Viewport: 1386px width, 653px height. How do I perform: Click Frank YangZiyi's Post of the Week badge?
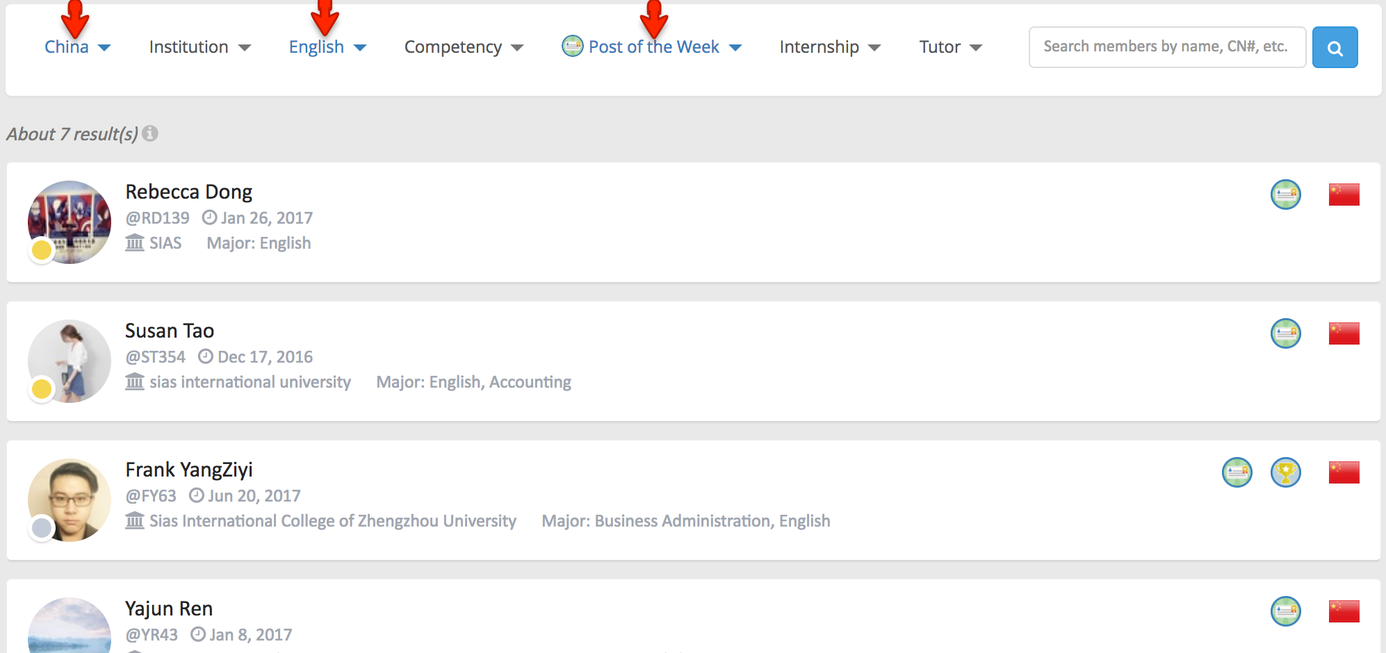pyautogui.click(x=1237, y=472)
